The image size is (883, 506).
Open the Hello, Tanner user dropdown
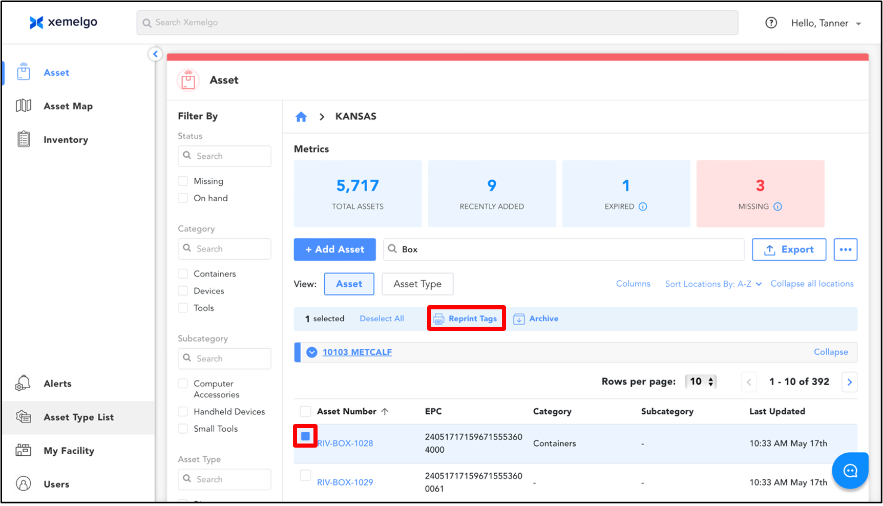click(826, 23)
